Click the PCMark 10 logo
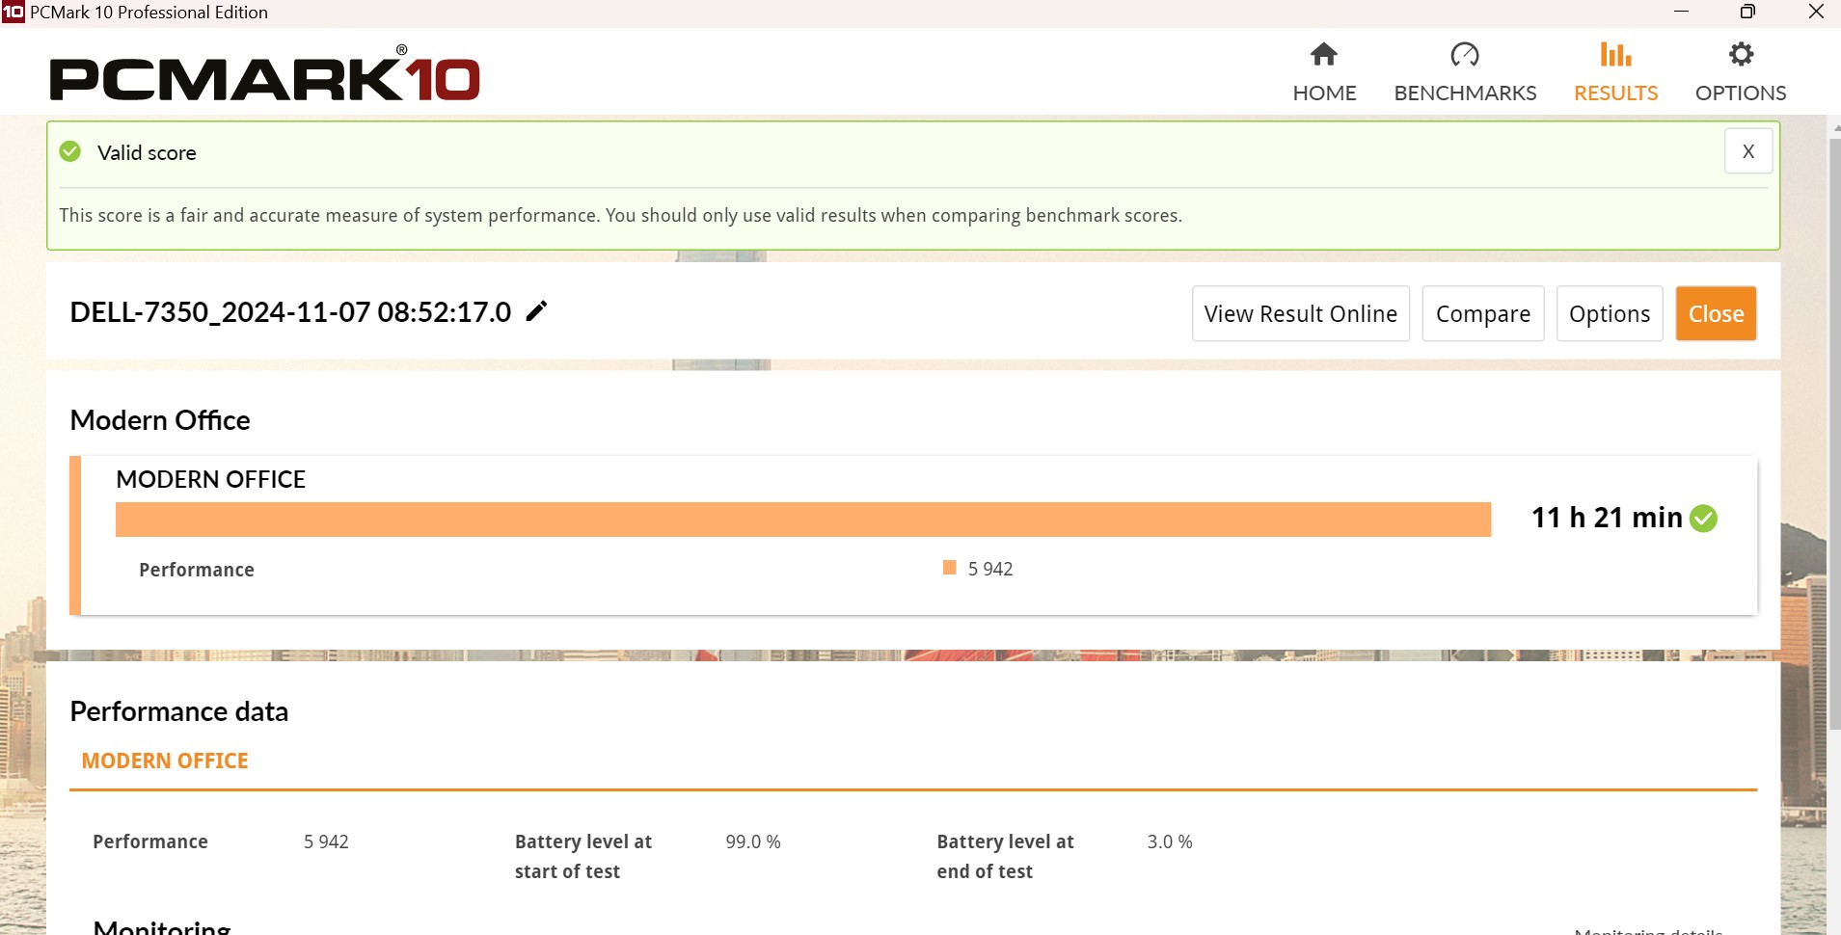Viewport: 1841px width, 935px height. point(264,76)
